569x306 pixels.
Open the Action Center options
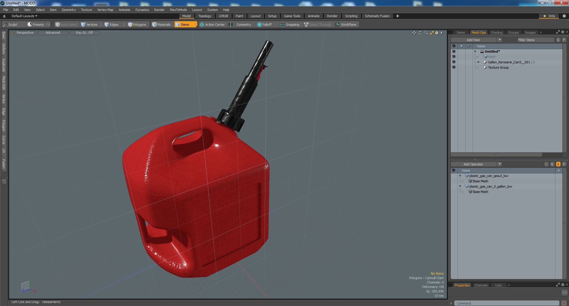212,25
